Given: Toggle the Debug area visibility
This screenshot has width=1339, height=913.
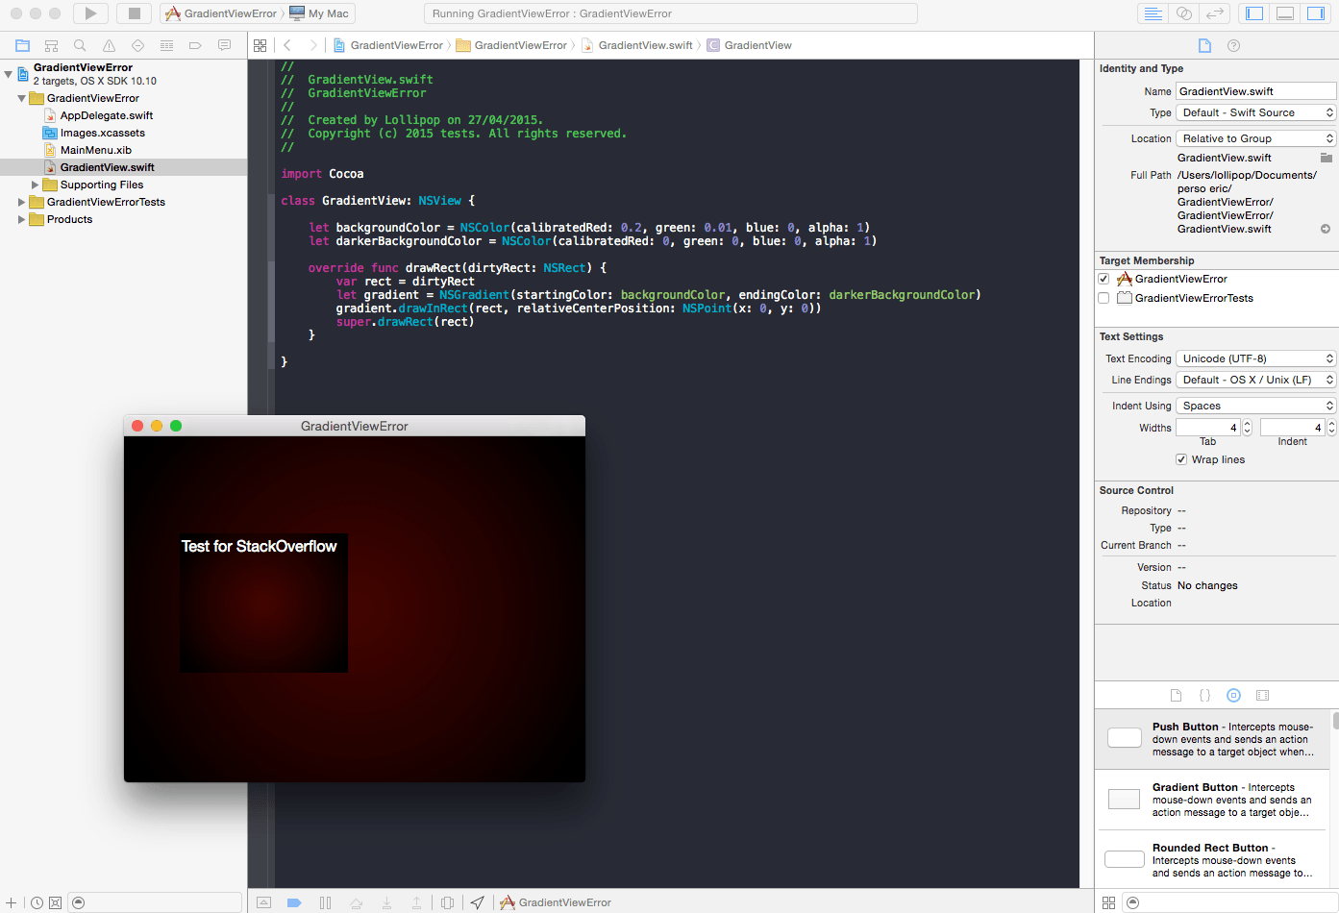Looking at the screenshot, I should pyautogui.click(x=1285, y=13).
